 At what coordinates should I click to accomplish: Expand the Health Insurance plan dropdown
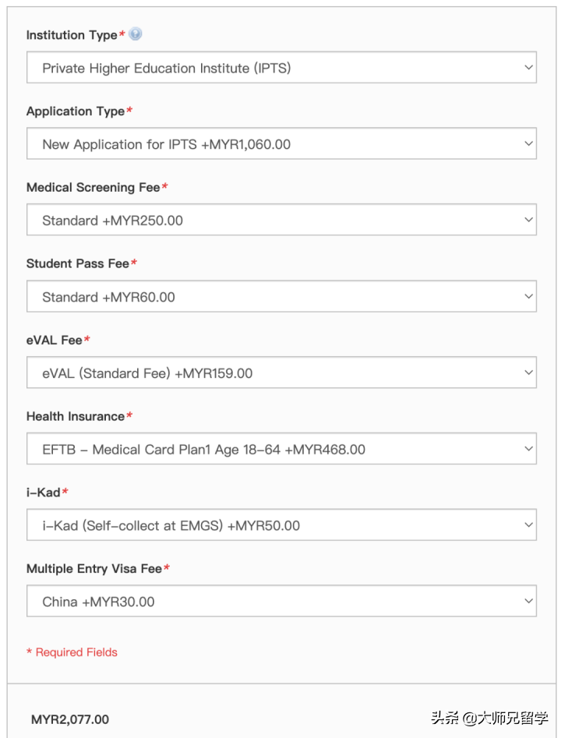click(x=280, y=449)
